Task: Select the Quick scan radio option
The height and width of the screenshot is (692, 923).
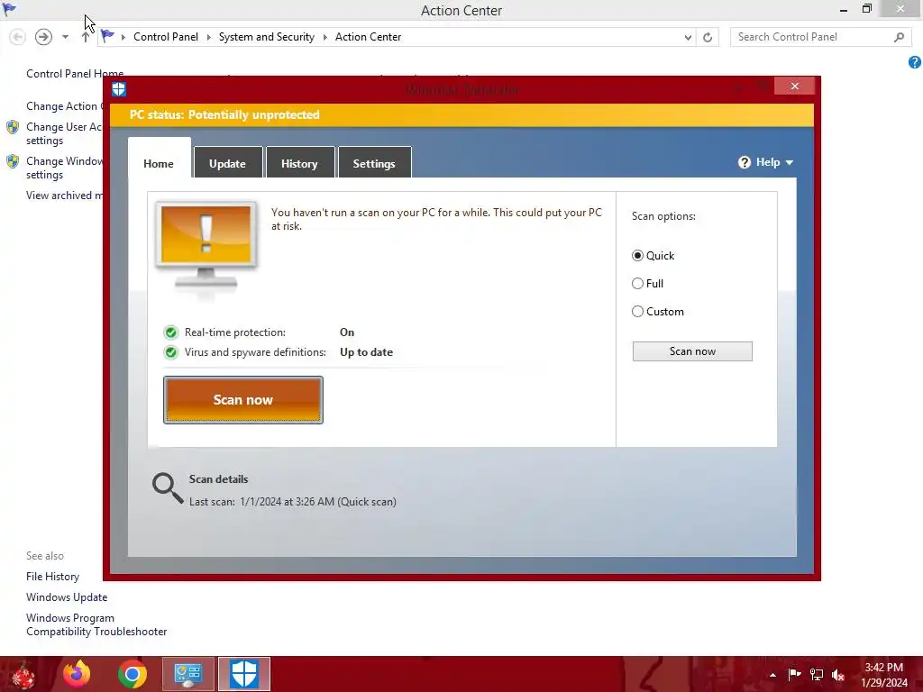Action: (x=637, y=255)
